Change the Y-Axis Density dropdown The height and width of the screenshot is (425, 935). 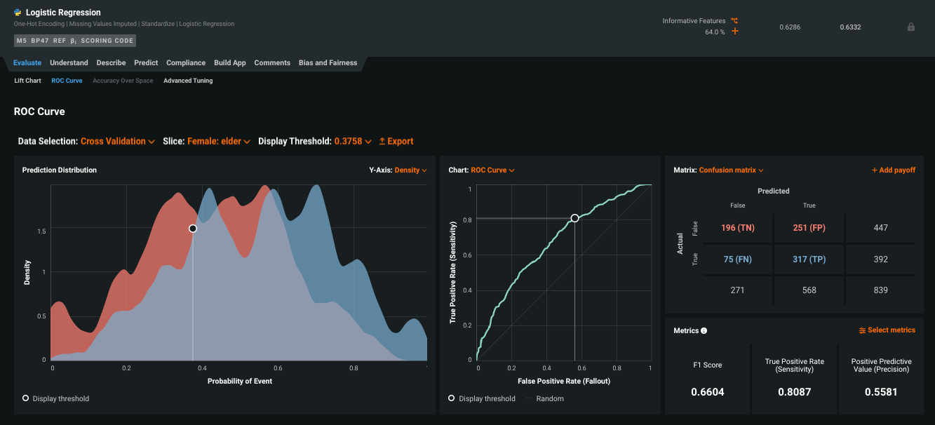click(410, 170)
